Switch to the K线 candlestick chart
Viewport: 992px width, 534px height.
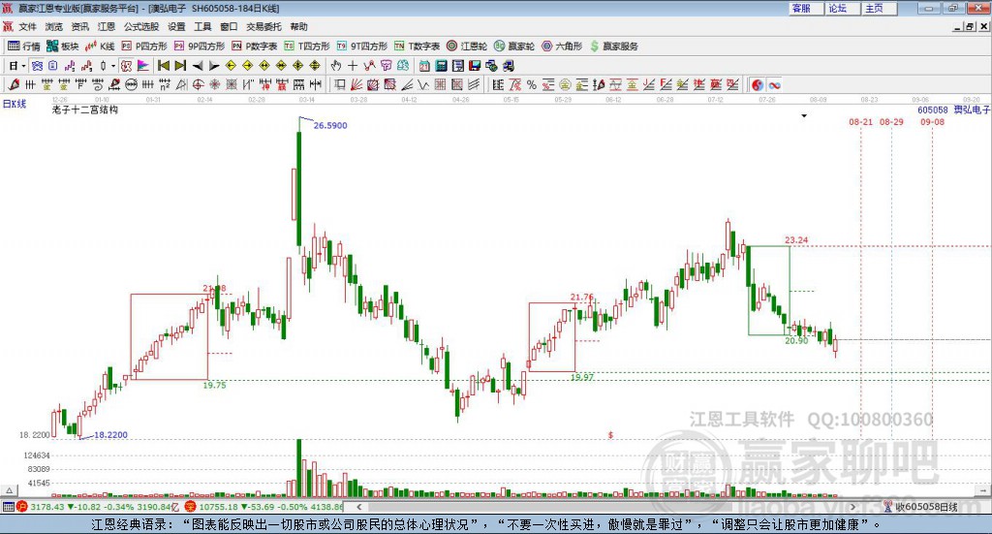[x=100, y=47]
